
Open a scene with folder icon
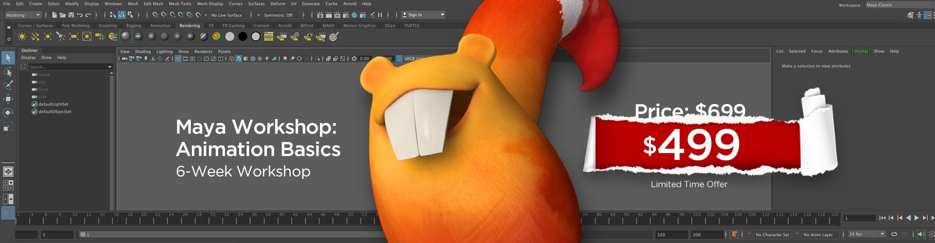pyautogui.click(x=62, y=15)
